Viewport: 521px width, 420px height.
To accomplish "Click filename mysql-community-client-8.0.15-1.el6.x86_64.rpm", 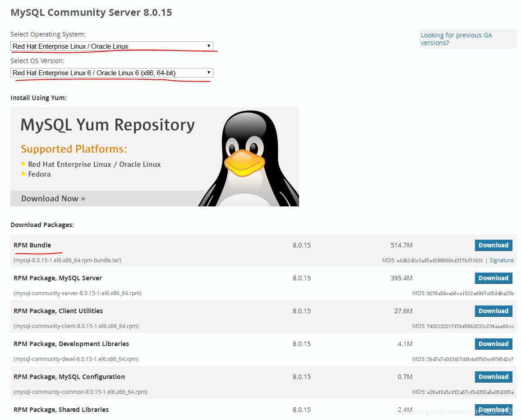I will [76, 326].
